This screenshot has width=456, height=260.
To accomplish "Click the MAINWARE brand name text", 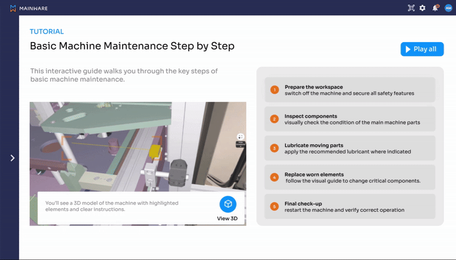I will tap(34, 9).
